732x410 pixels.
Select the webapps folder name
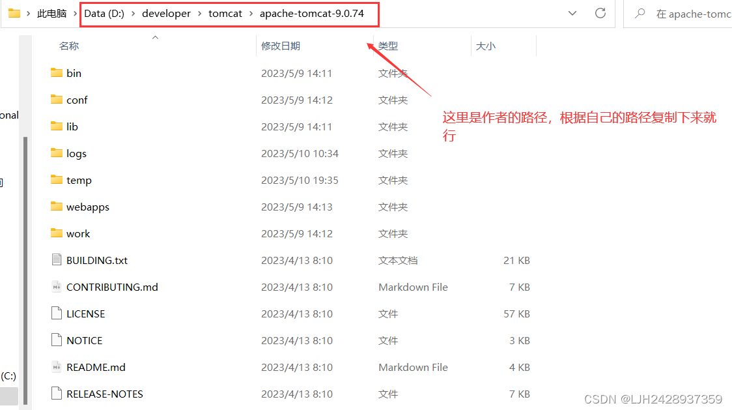(x=88, y=207)
